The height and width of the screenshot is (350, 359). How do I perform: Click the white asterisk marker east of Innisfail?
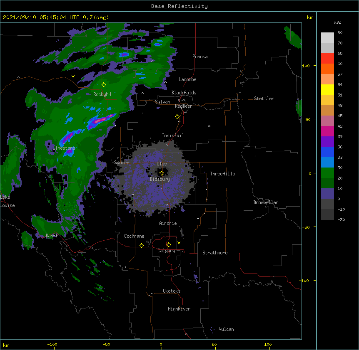coord(209,126)
